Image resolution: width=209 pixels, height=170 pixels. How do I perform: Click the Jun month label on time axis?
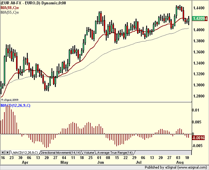pos(100,162)
